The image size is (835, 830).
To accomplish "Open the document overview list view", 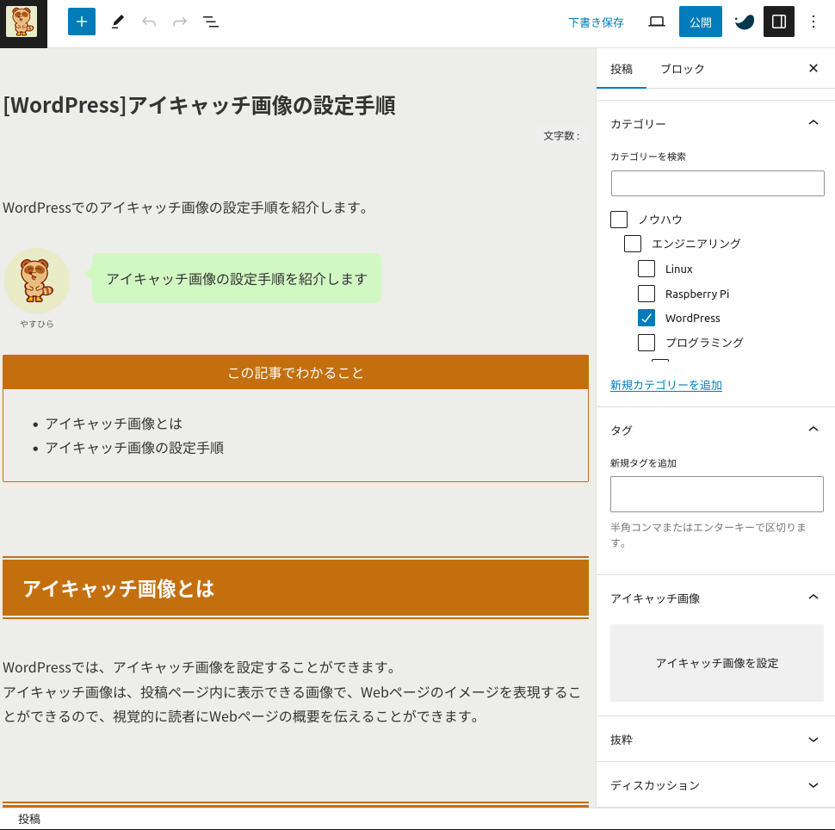I will click(x=211, y=22).
